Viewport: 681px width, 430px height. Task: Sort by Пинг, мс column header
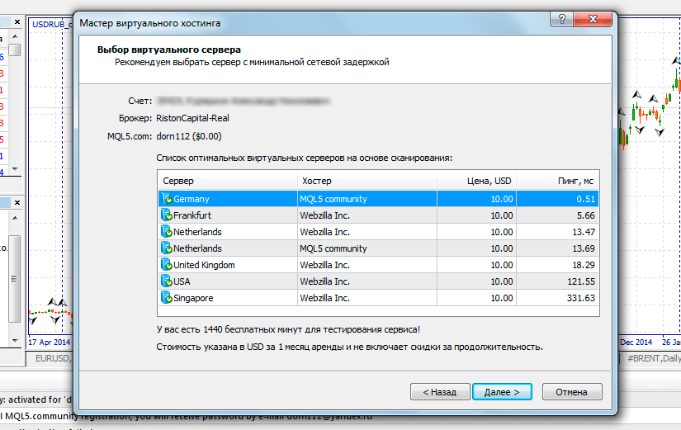(558, 181)
